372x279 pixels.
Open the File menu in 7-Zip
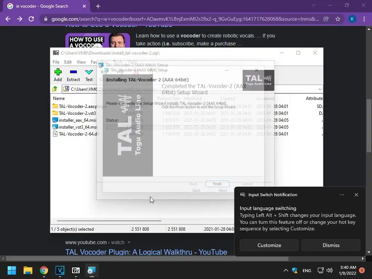[x=56, y=62]
